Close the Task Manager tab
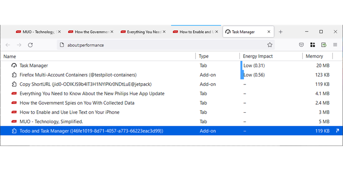This screenshot has height=171, width=343. point(269,32)
